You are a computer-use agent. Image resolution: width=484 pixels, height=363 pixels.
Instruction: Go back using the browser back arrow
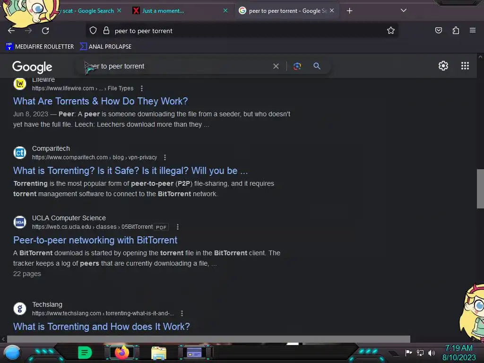(x=11, y=31)
